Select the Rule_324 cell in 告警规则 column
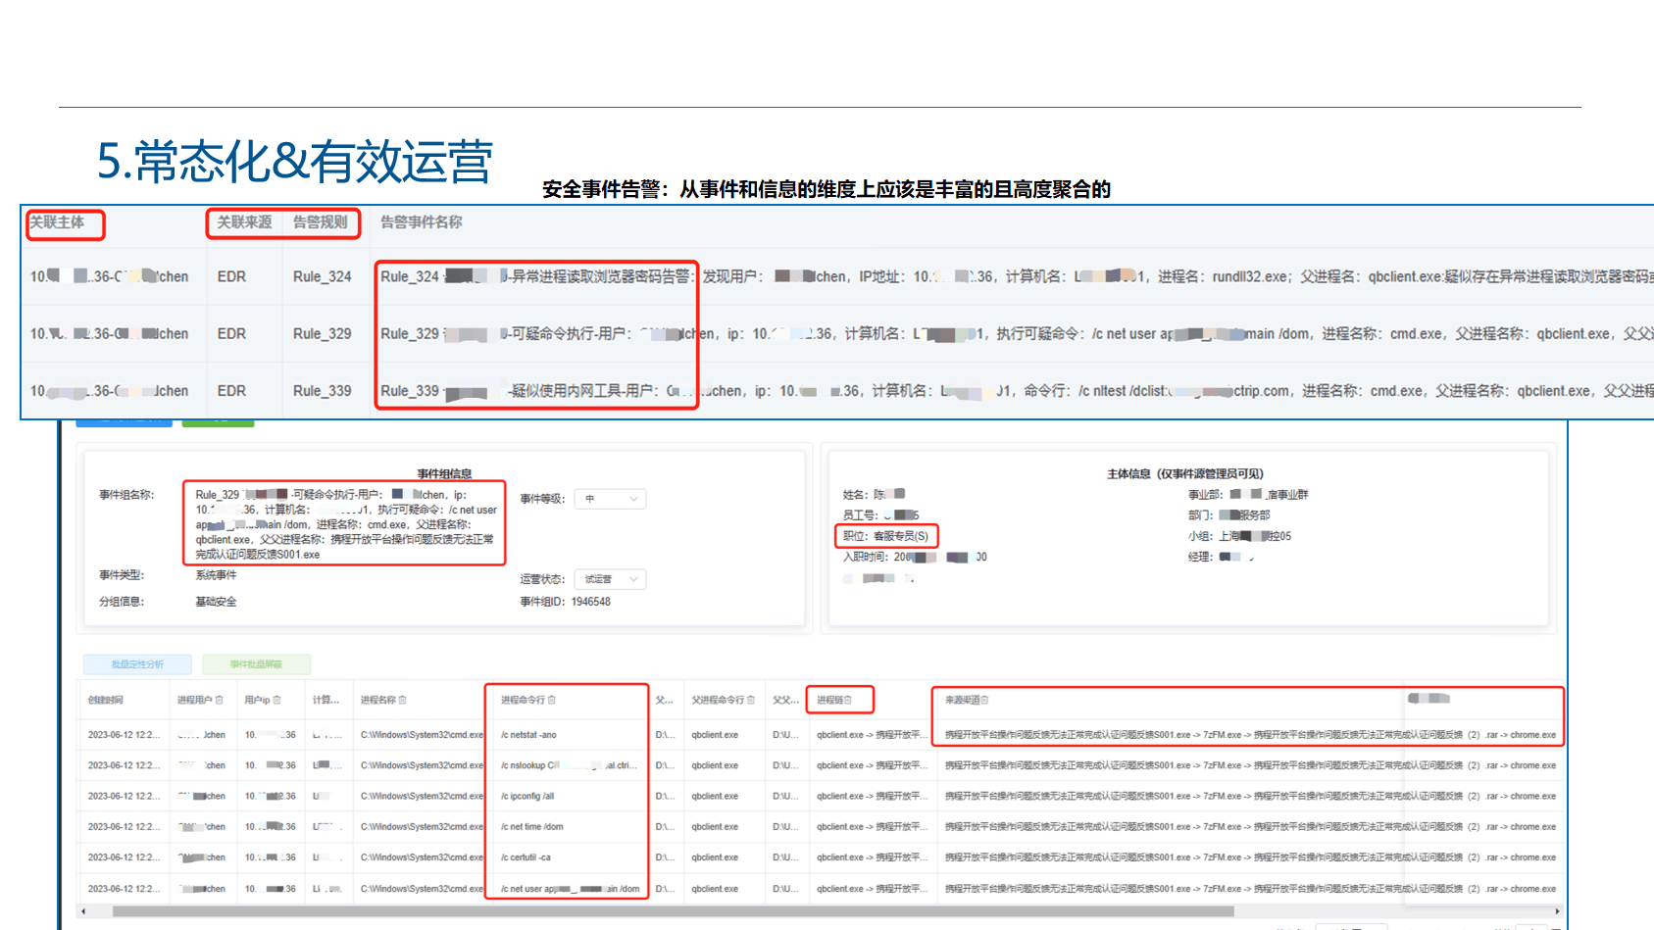Viewport: 1654px width, 930px height. pyautogui.click(x=323, y=276)
